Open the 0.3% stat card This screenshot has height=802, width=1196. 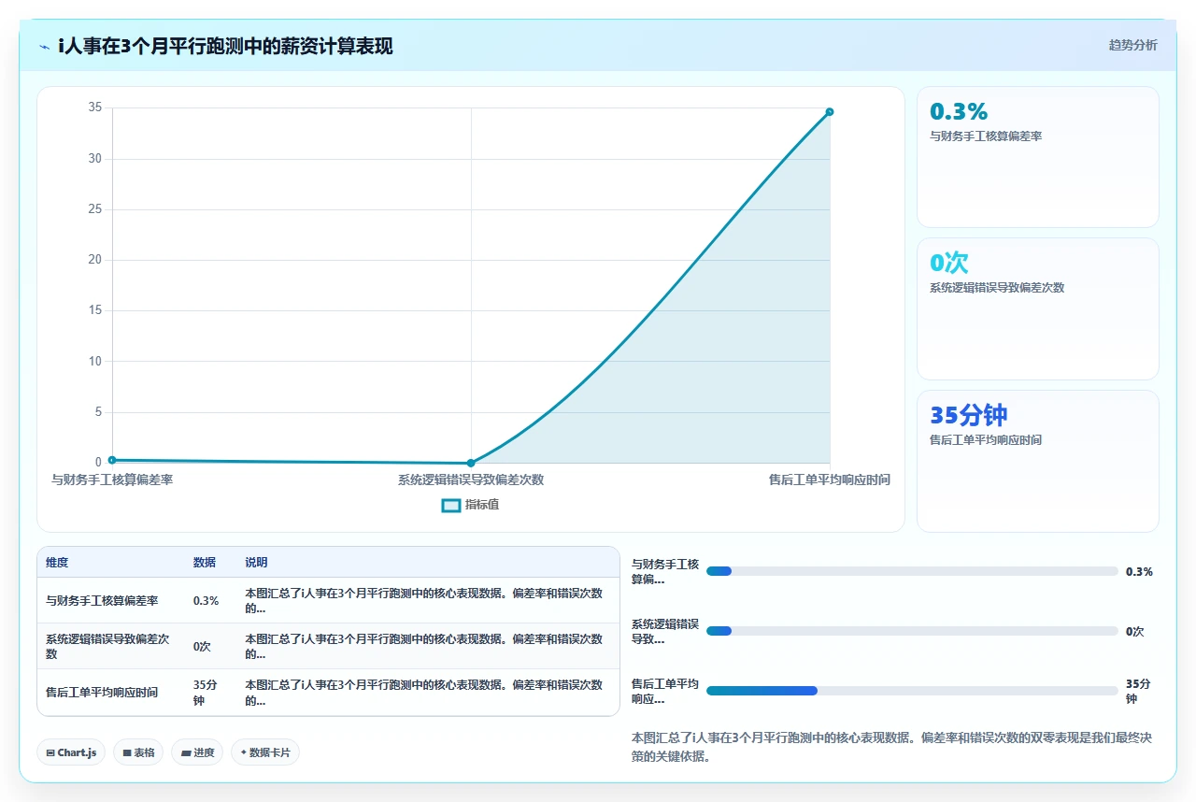pos(1038,157)
